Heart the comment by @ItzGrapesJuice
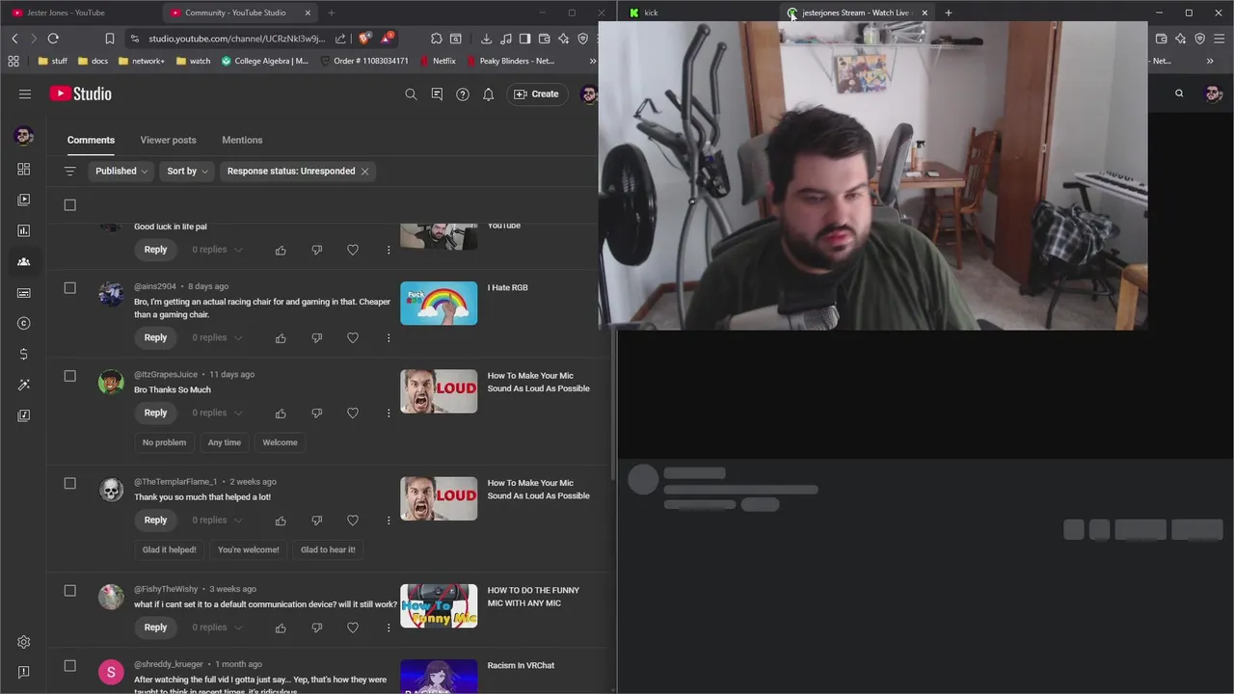This screenshot has width=1234, height=694. tap(353, 413)
